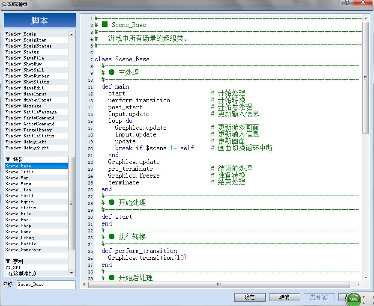Screen dimensions: 374x306
Task: Click code editor horizontal scroll right arrow
Action: pyautogui.click(x=358, y=285)
